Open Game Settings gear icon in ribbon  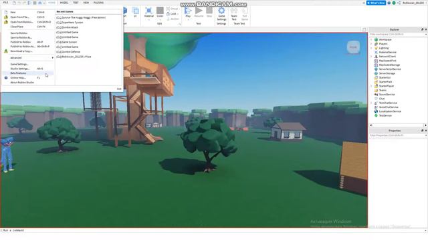coord(221,11)
